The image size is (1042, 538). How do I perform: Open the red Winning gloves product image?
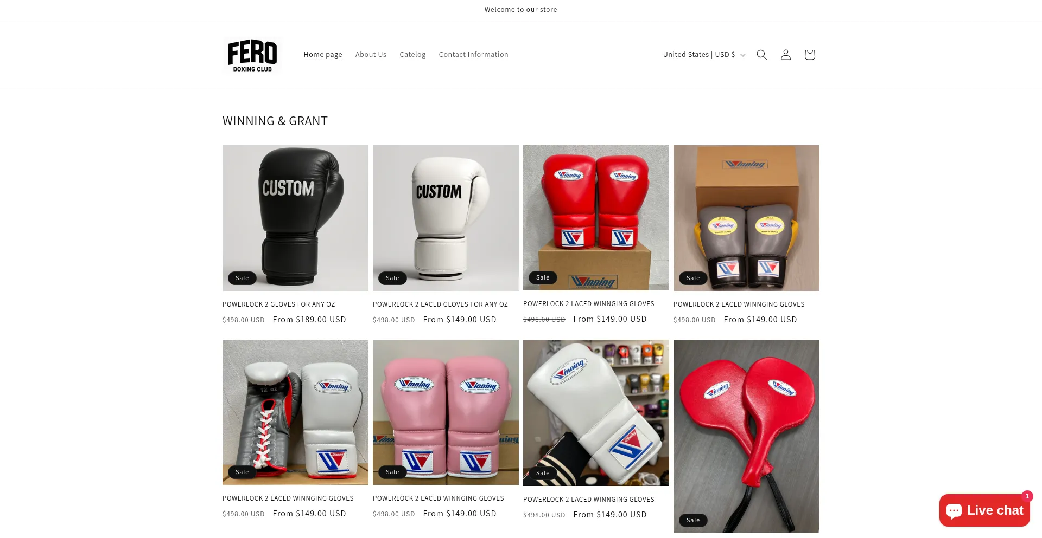click(596, 218)
